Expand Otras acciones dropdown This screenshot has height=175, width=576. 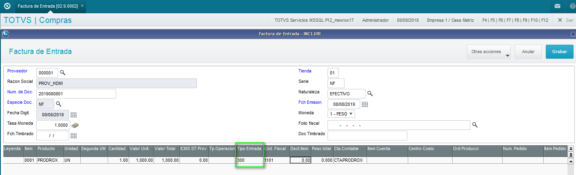488,51
